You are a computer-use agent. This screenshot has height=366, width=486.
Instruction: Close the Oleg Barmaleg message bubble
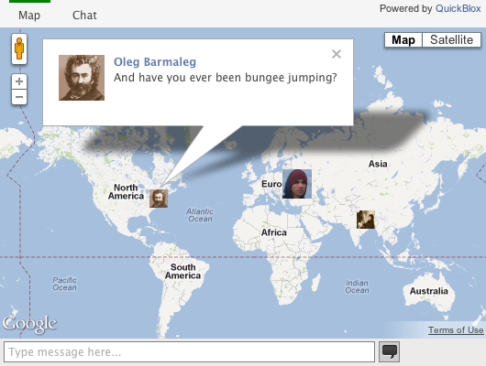tap(337, 54)
